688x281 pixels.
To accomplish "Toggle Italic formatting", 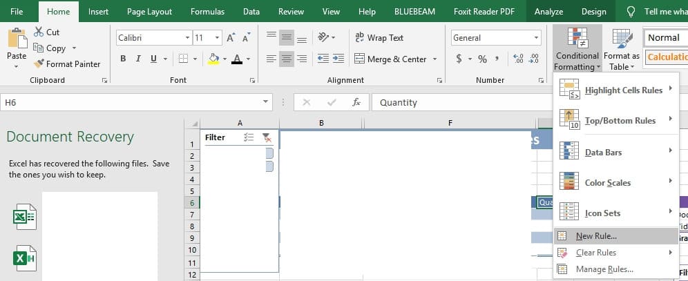I will 138,59.
